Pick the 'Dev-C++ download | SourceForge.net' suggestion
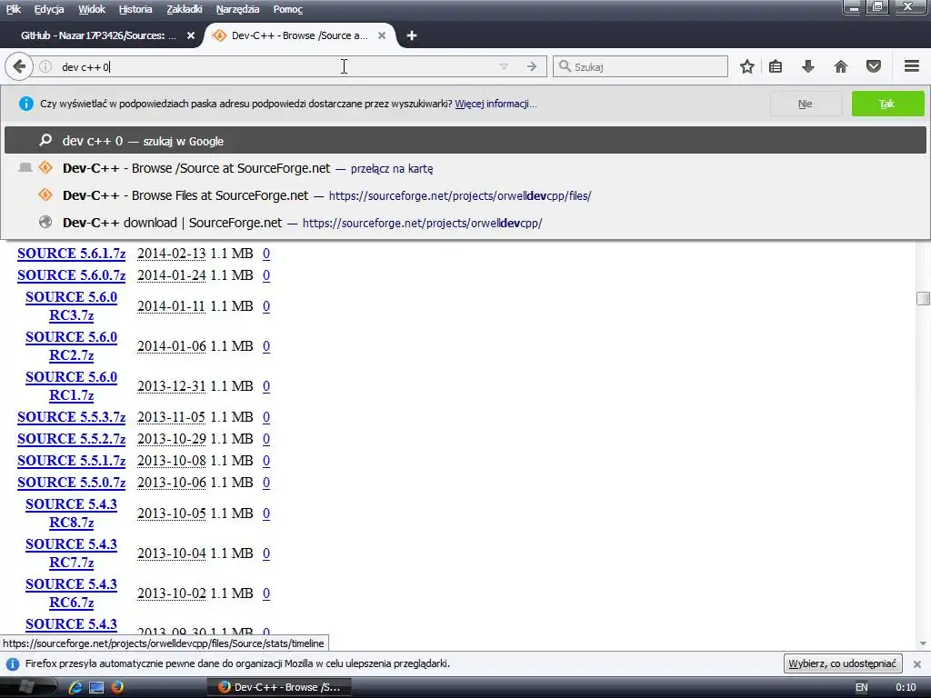This screenshot has width=931, height=698. click(465, 223)
